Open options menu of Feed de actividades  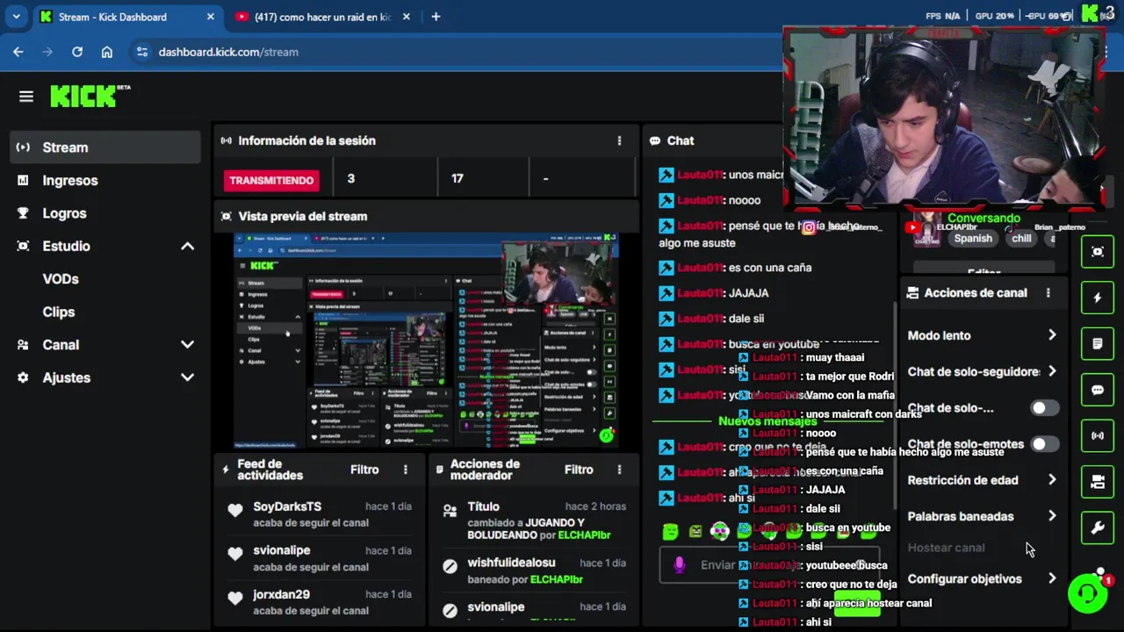click(x=405, y=470)
